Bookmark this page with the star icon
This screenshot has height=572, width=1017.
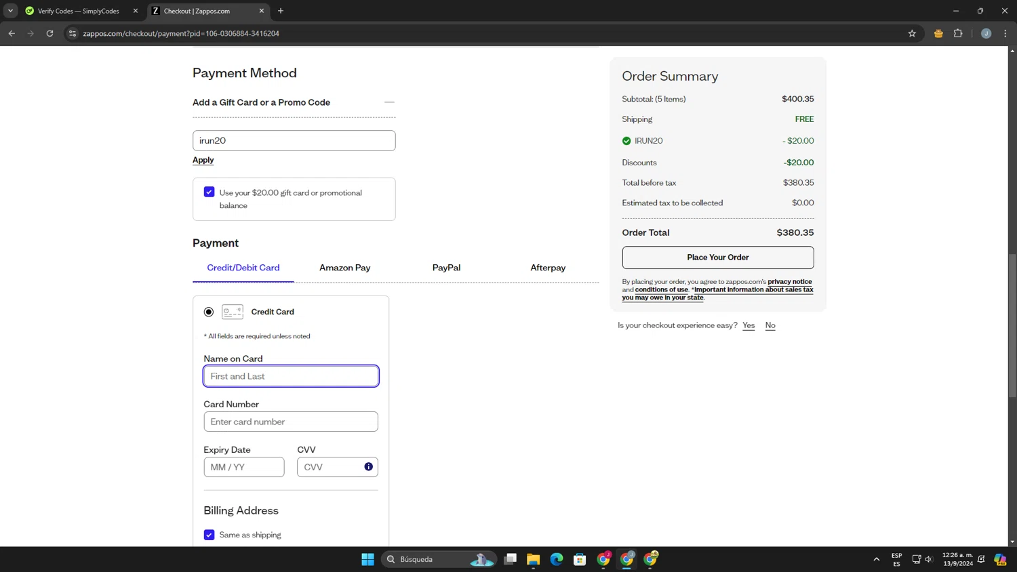coord(912,33)
